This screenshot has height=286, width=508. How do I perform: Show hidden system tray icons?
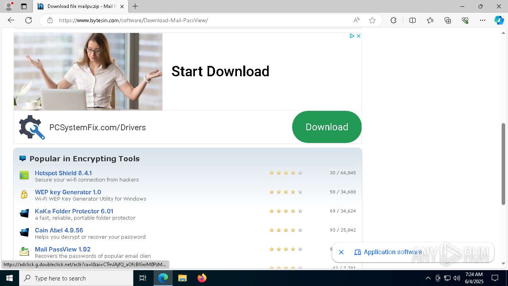click(x=428, y=278)
